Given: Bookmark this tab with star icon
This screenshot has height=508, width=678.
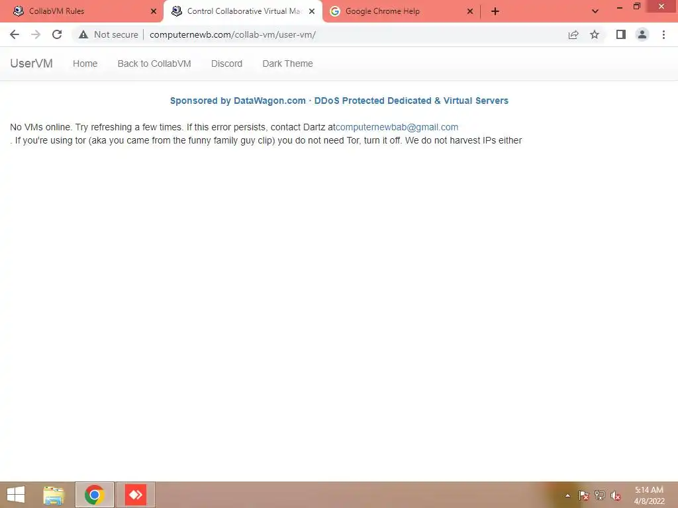Looking at the screenshot, I should (595, 34).
